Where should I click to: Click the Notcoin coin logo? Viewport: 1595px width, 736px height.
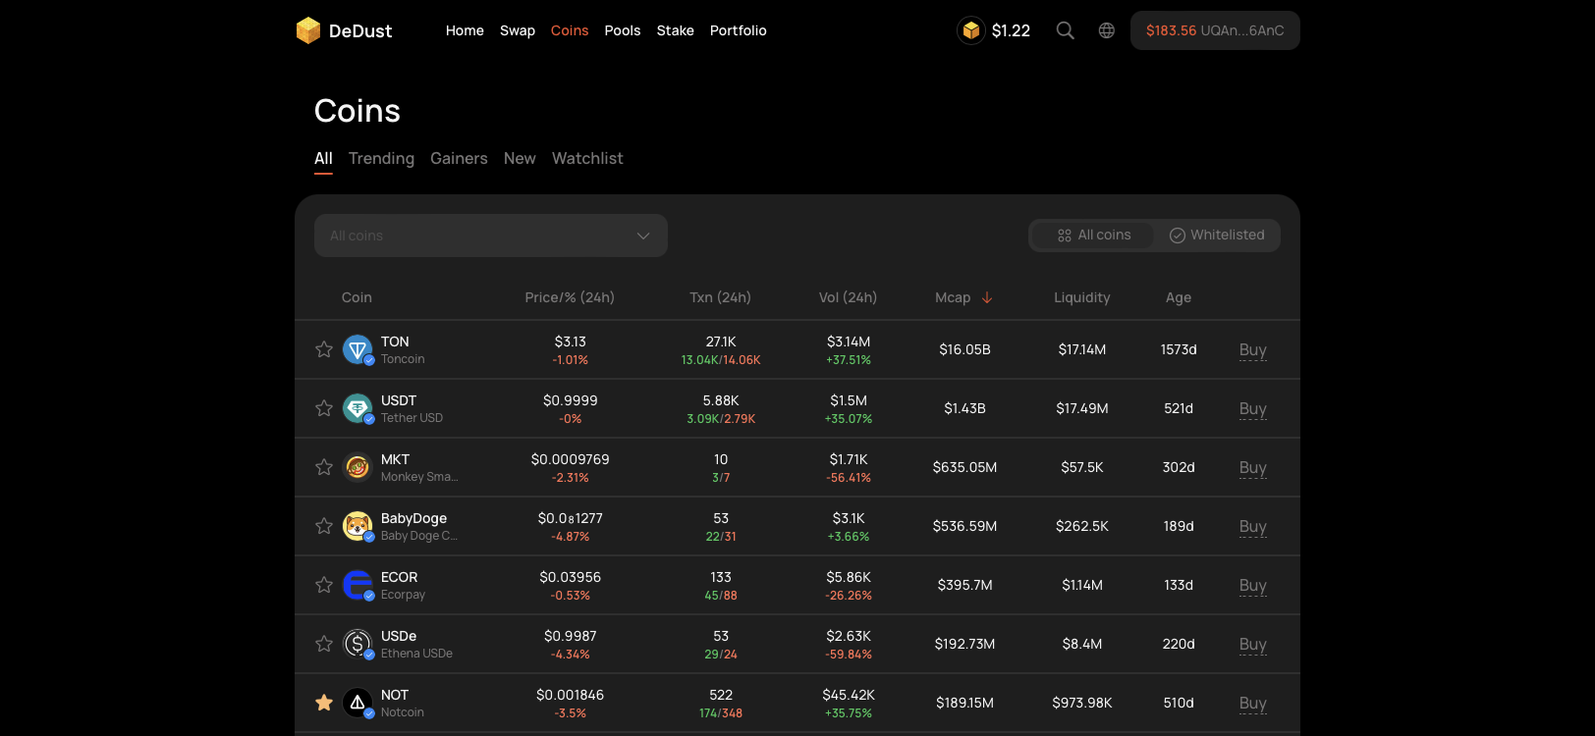tap(357, 703)
